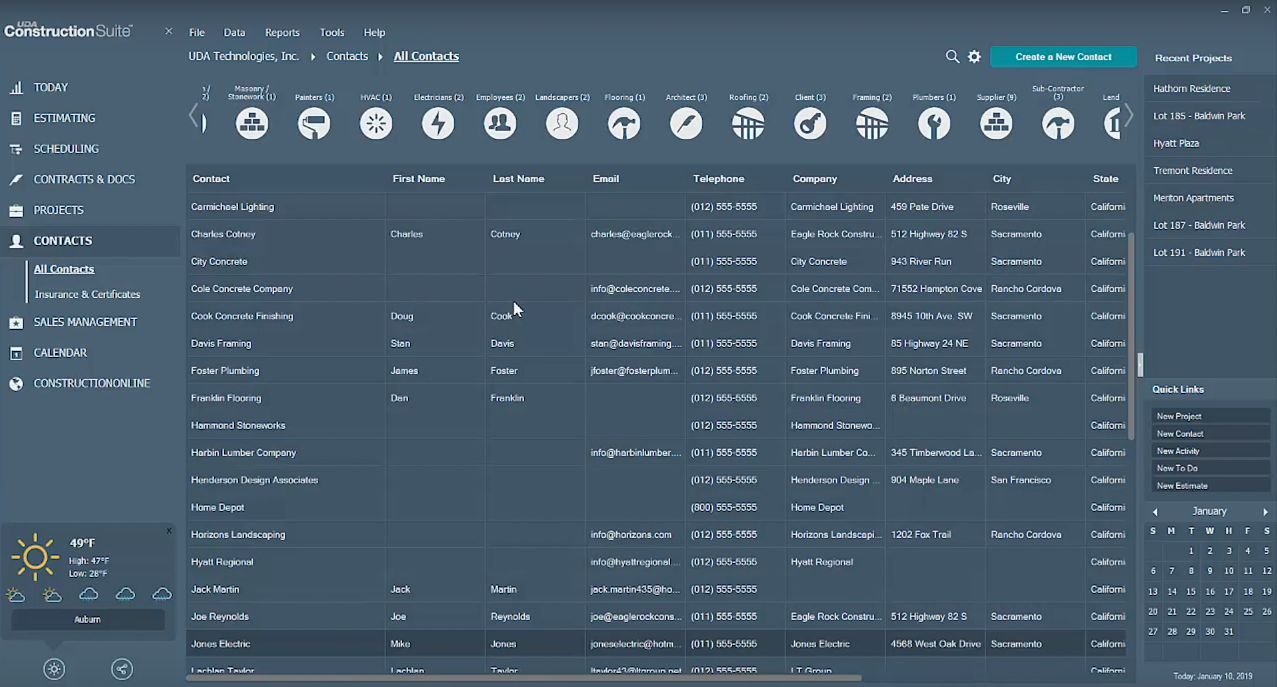Filter contacts by Sub-Contractor icon
This screenshot has width=1277, height=687.
click(x=1058, y=123)
